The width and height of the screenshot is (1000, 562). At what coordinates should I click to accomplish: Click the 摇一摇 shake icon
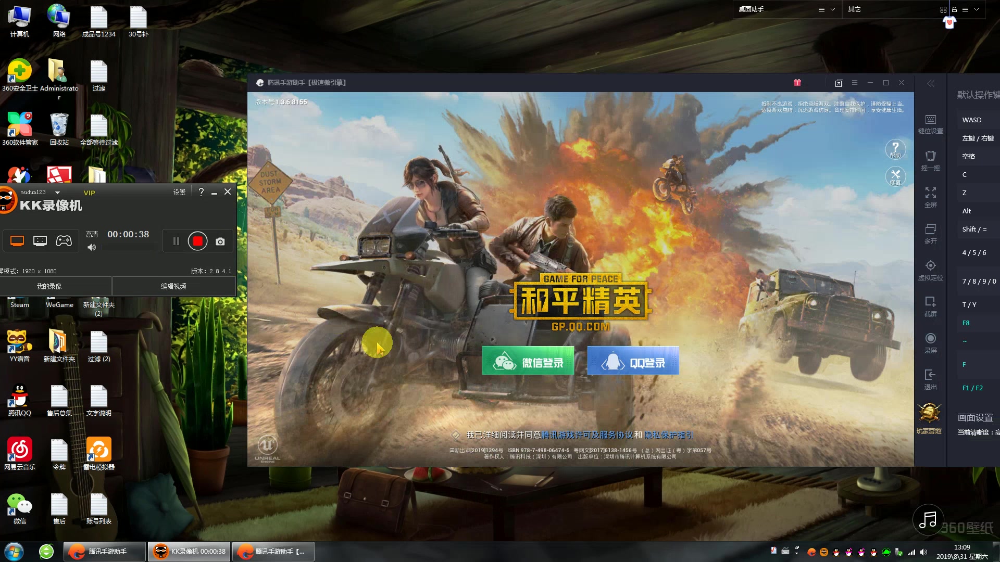pos(930,161)
